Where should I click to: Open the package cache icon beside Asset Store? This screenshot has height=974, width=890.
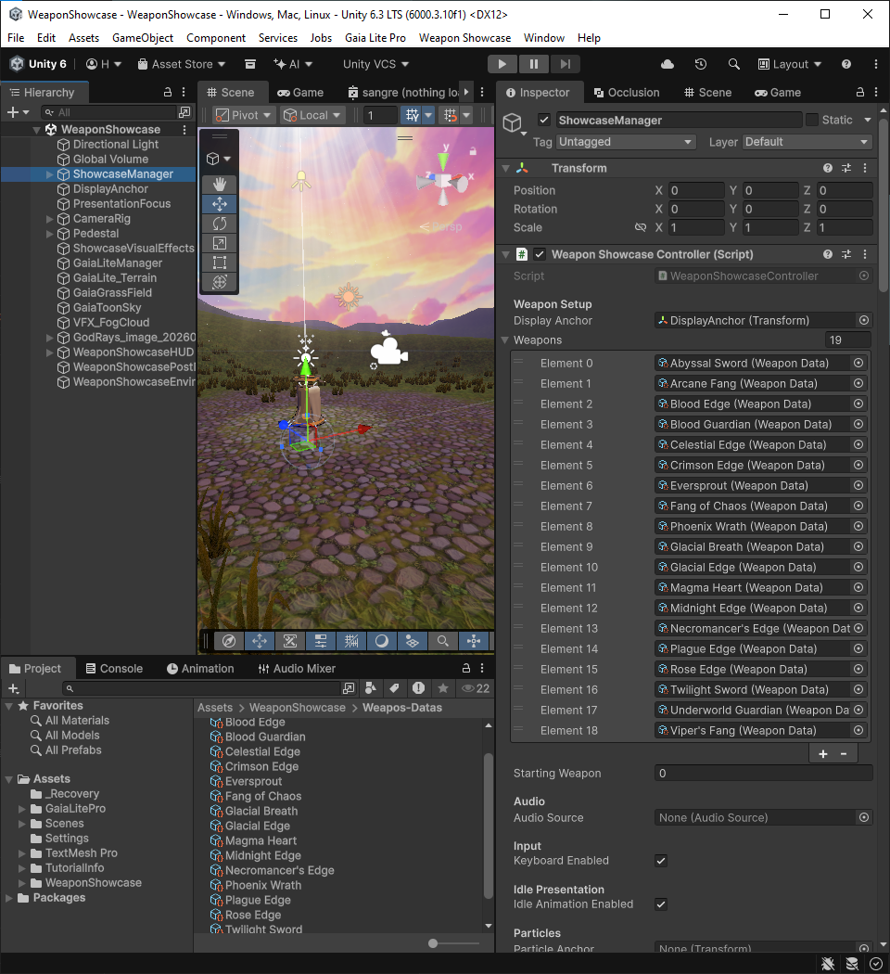(250, 64)
